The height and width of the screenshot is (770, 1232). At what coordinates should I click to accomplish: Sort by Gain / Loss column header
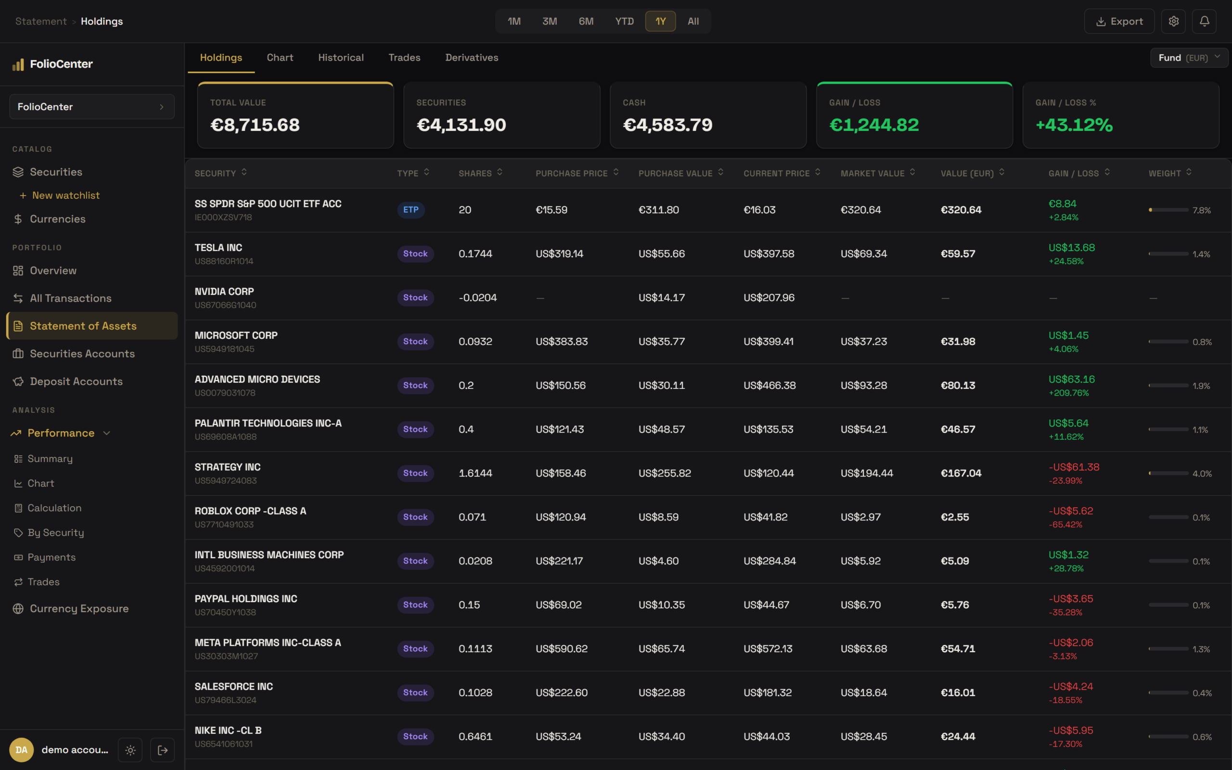pos(1079,173)
